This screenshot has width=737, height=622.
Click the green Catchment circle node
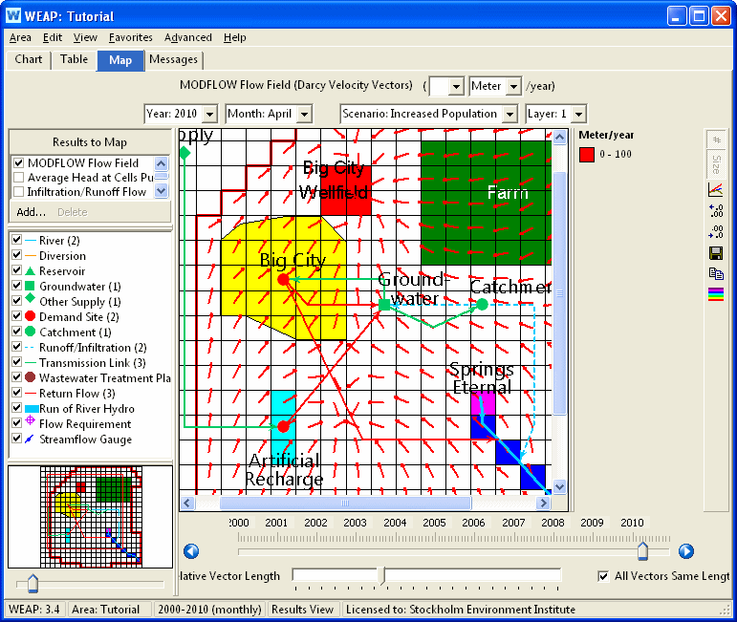pos(482,305)
